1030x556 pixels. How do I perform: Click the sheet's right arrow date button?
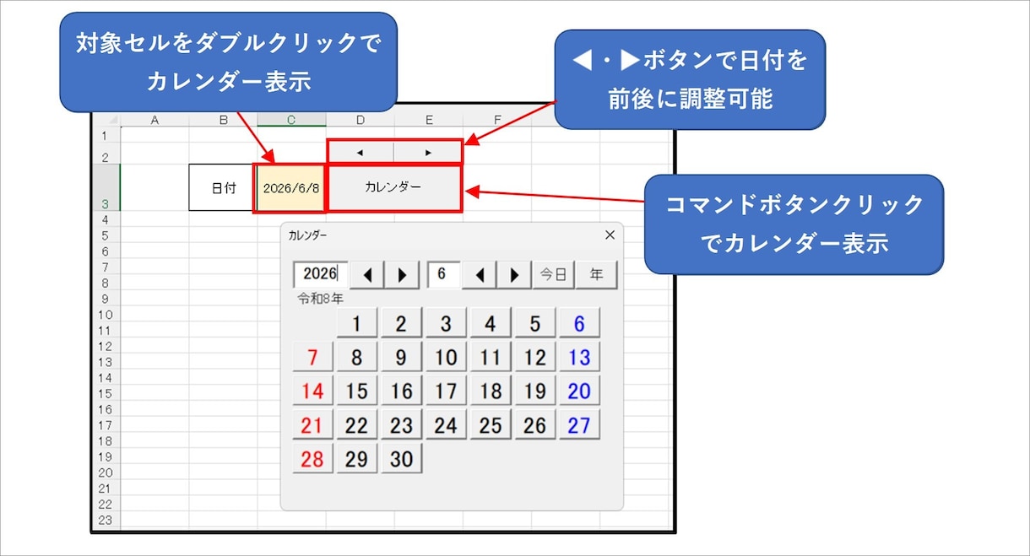(427, 153)
